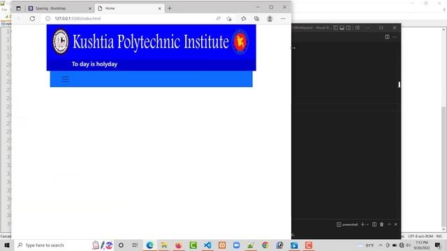Toggle primary side bar in VS Code title bar
447x251 pixels.
(x=335, y=28)
